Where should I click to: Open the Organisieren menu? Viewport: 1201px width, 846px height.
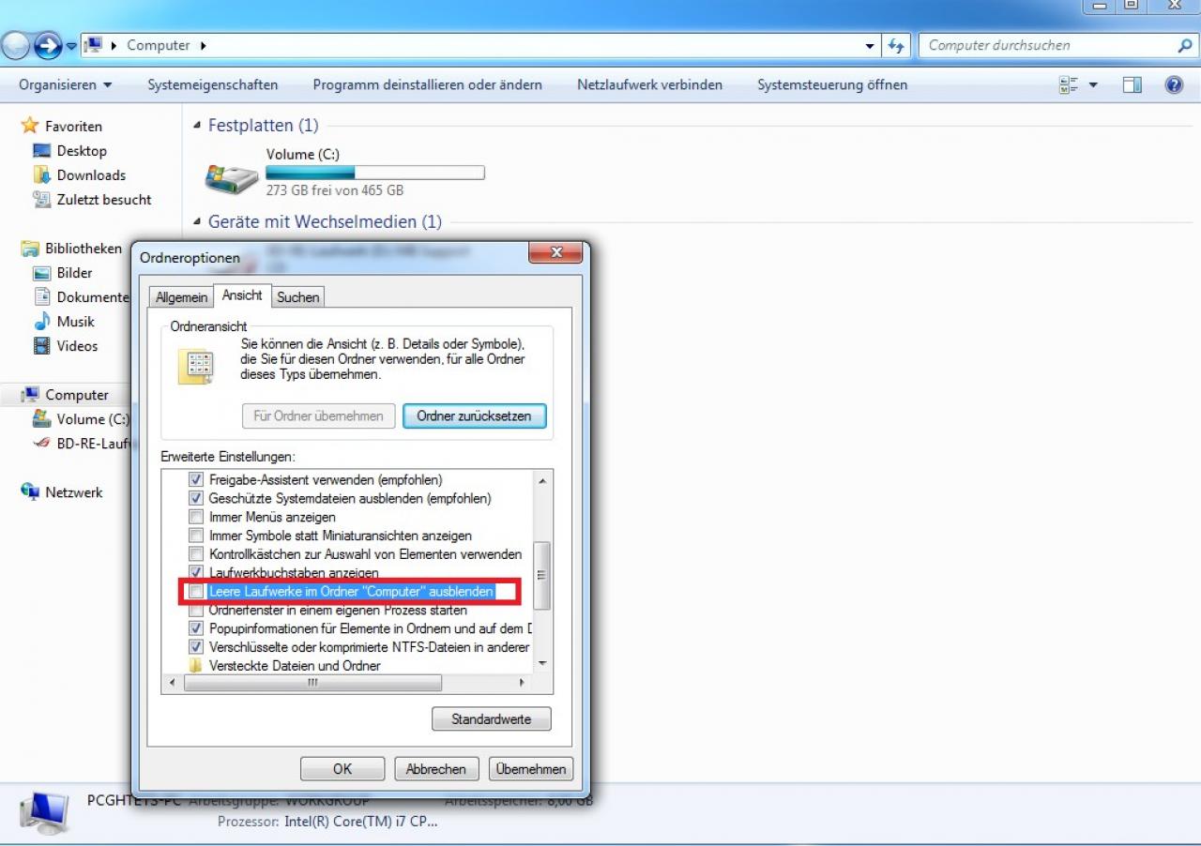click(x=66, y=84)
